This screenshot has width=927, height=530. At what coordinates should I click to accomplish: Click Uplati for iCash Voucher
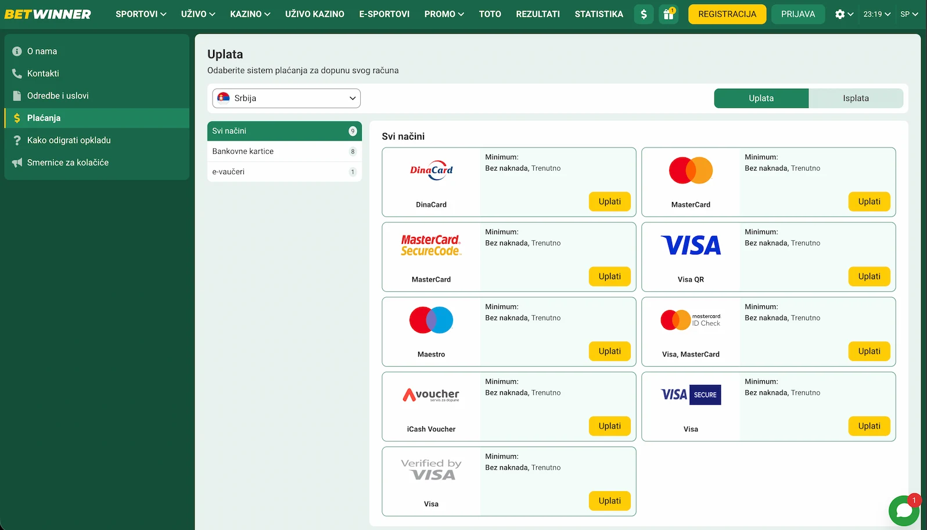[x=610, y=426]
